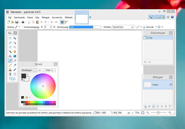This screenshot has height=129, width=185.
Task: Toggle the pixel grid display button
Action: click(62, 22)
